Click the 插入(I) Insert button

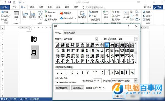[x=119, y=96]
